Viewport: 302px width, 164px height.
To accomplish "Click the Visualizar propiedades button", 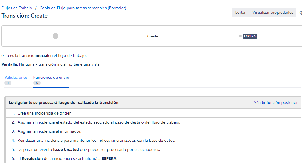I will coord(273,12).
